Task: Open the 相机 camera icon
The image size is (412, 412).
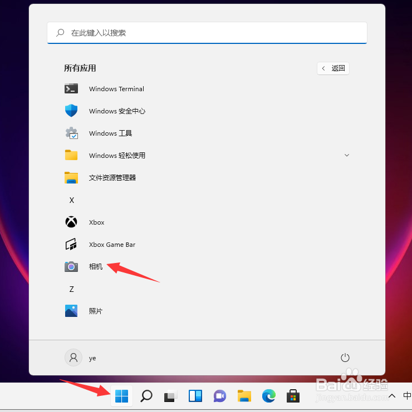Action: pos(71,267)
